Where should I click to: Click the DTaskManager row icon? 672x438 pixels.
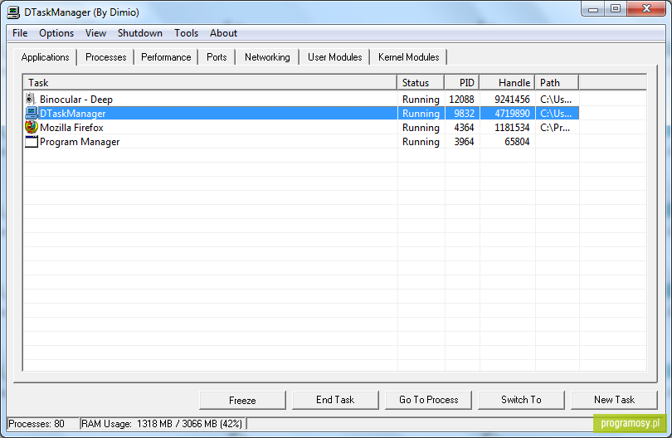coord(31,113)
